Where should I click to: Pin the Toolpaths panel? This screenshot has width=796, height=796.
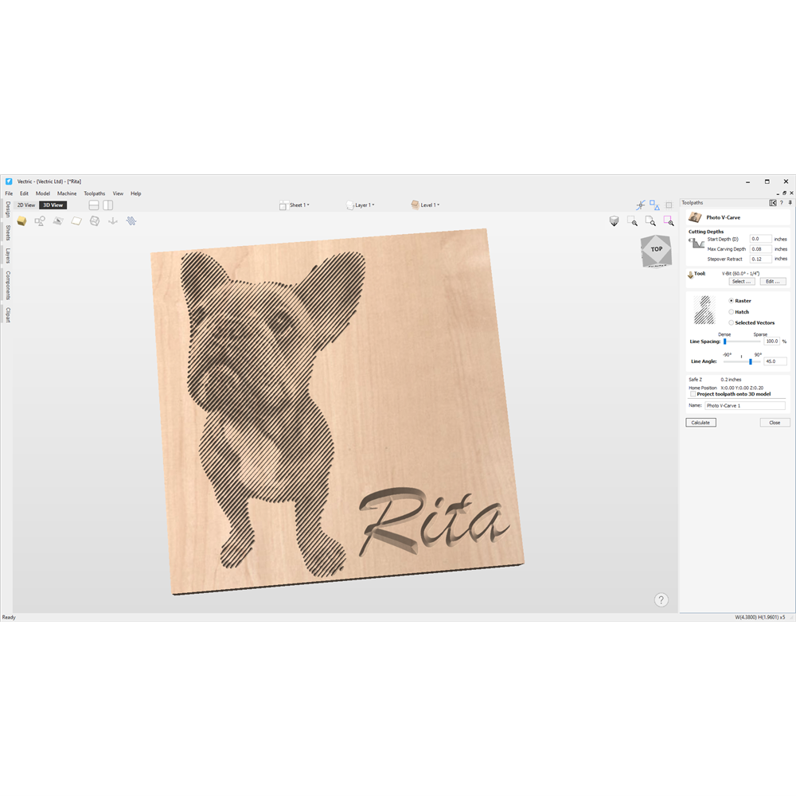click(790, 203)
